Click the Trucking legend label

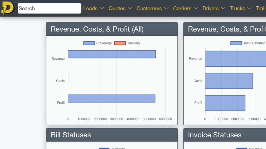click(133, 43)
